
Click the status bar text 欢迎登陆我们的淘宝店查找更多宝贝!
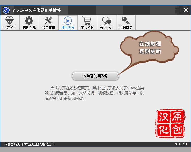pos(30,144)
